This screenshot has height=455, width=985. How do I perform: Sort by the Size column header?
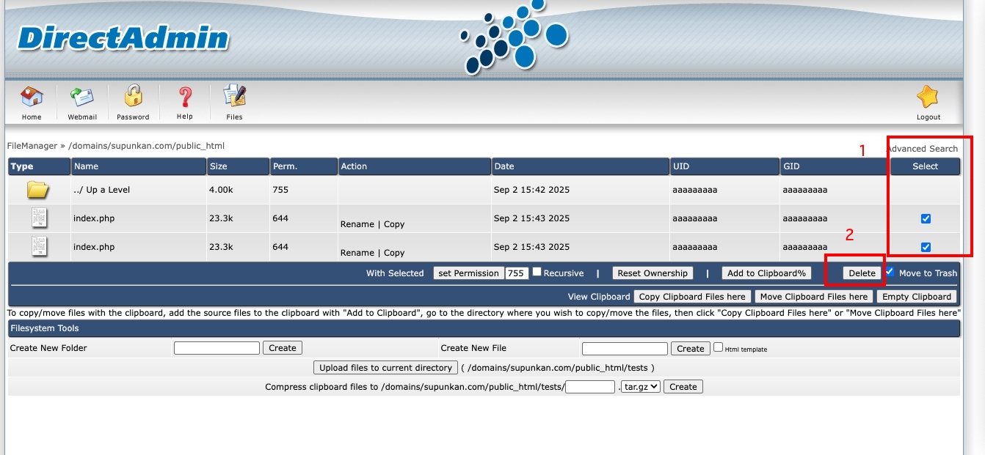239,166
